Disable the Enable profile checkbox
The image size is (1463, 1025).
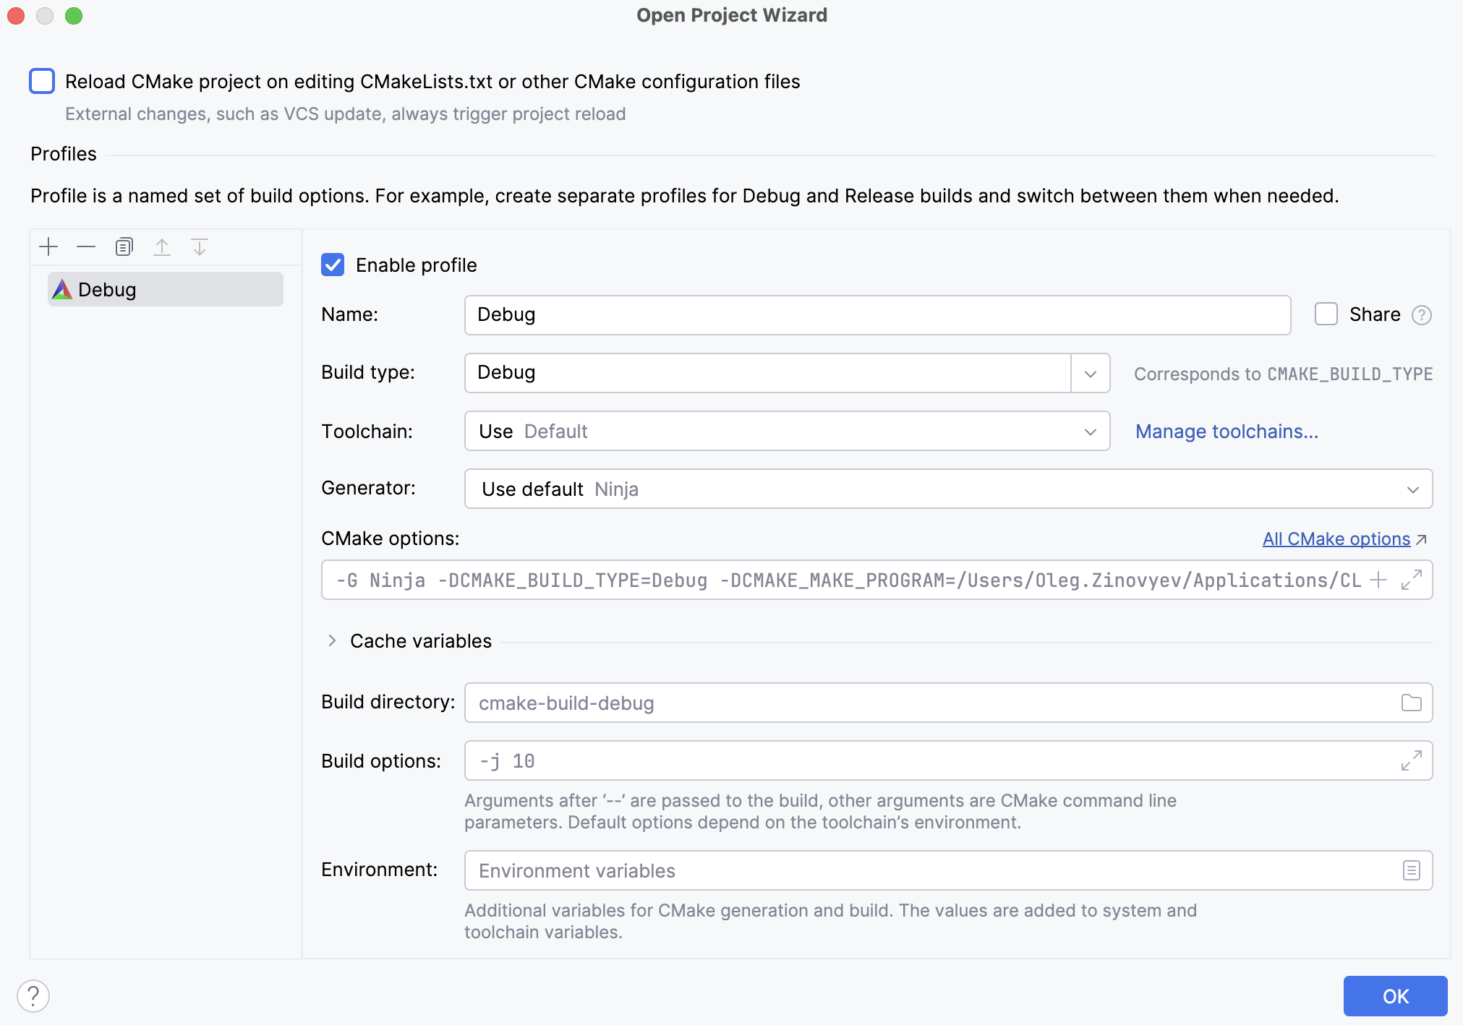click(332, 265)
